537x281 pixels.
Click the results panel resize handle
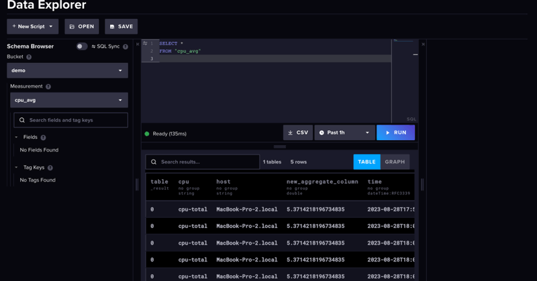point(280,146)
